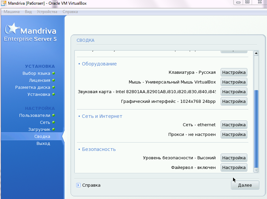This screenshot has height=199, width=267.
Task: Click the Далее button
Action: point(245,185)
